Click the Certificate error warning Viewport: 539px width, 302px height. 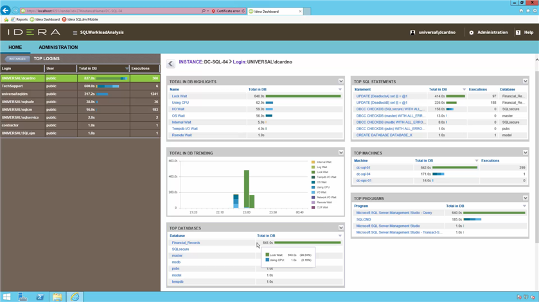tap(225, 11)
